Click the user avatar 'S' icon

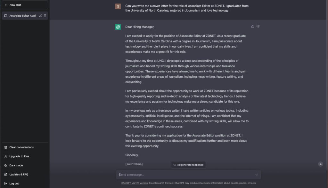click(118, 6)
